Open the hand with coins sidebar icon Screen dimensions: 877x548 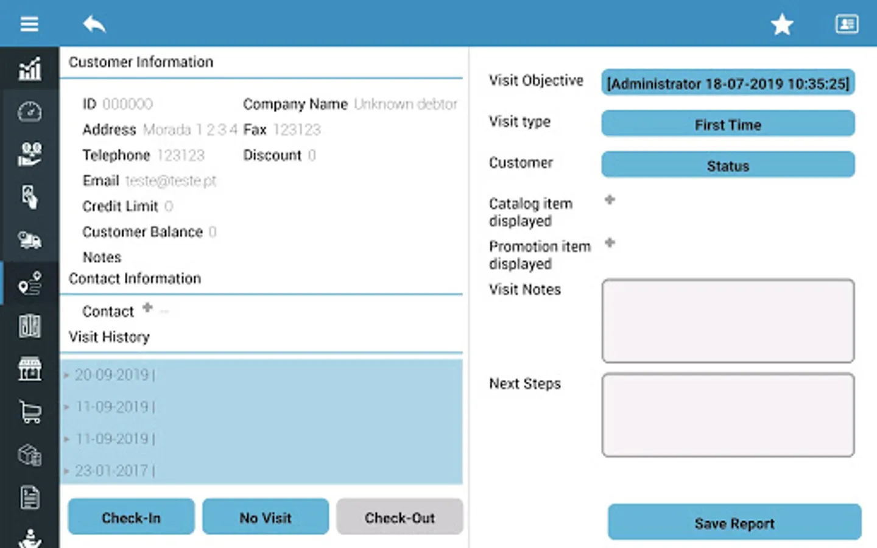point(29,155)
